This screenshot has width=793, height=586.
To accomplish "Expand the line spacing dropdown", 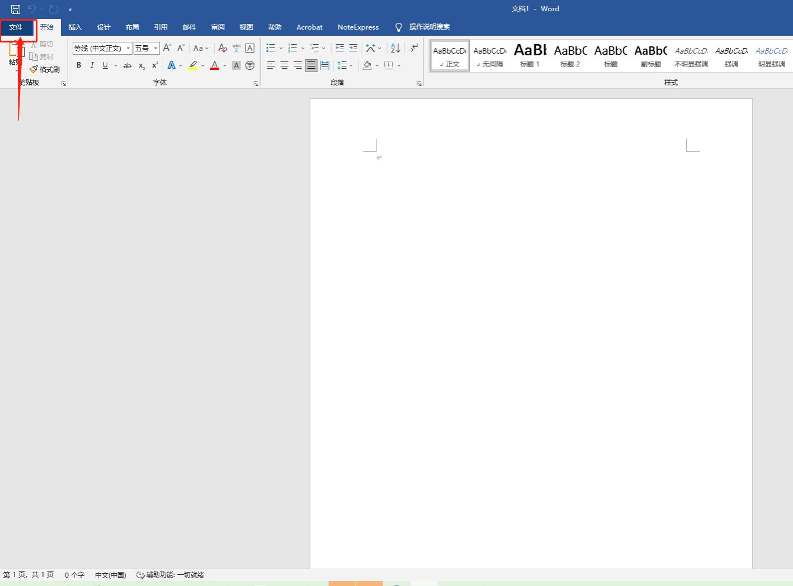I will (351, 65).
